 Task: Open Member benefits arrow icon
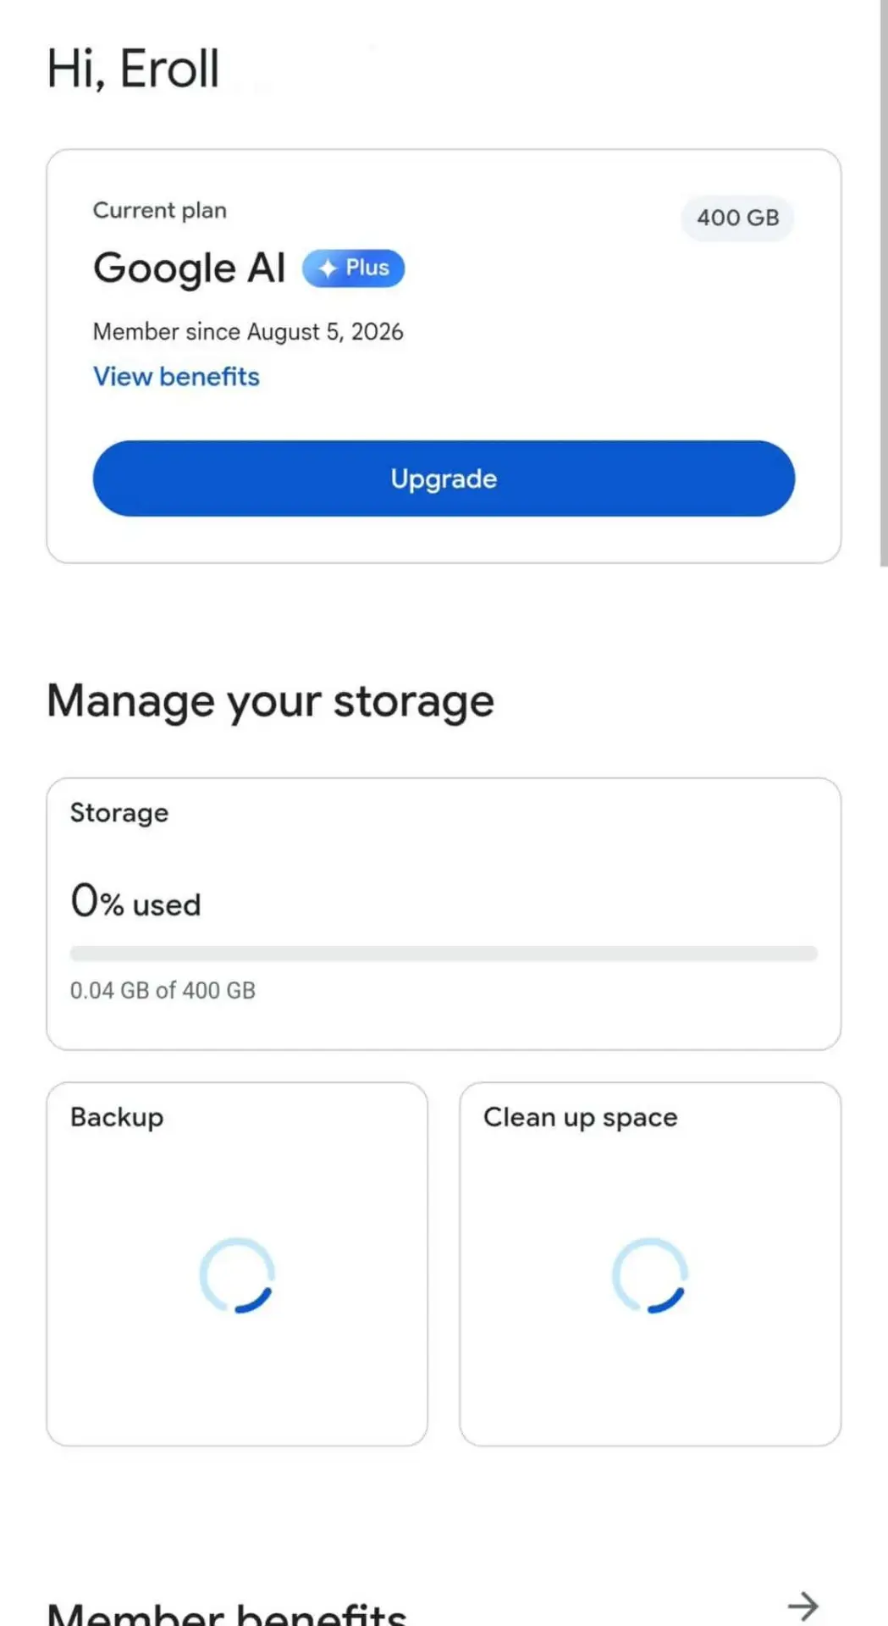[803, 1606]
